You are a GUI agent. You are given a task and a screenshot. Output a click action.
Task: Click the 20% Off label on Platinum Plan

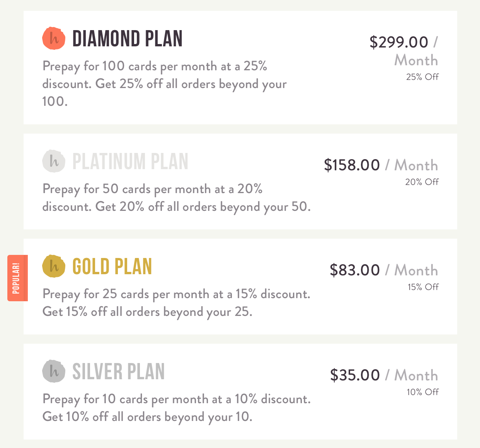[422, 182]
